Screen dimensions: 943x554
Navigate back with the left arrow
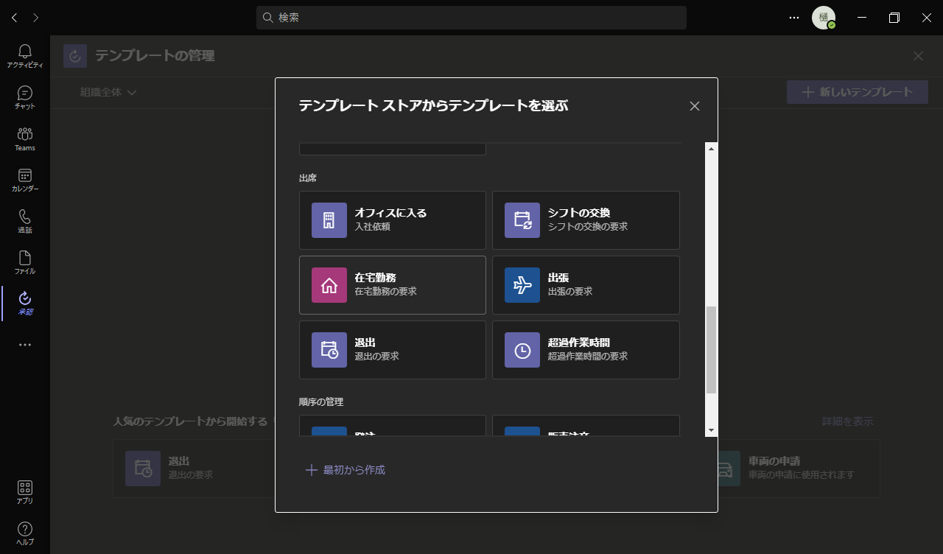point(15,18)
